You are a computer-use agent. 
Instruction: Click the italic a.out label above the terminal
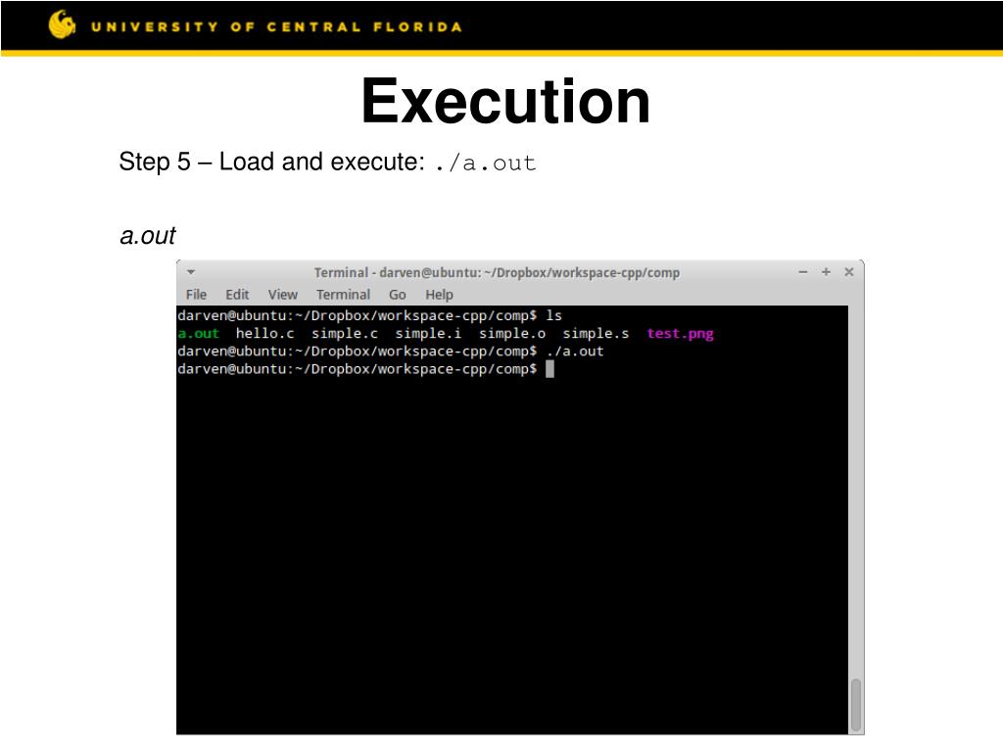pyautogui.click(x=148, y=236)
